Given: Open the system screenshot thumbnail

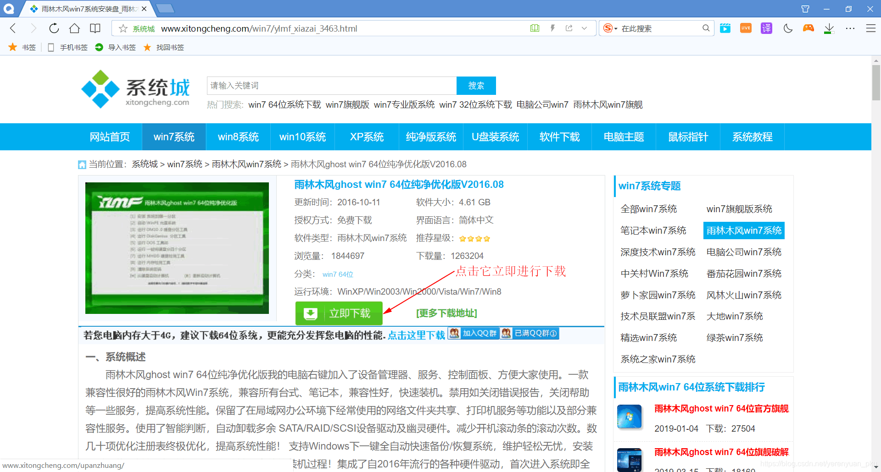Looking at the screenshot, I should pos(177,248).
